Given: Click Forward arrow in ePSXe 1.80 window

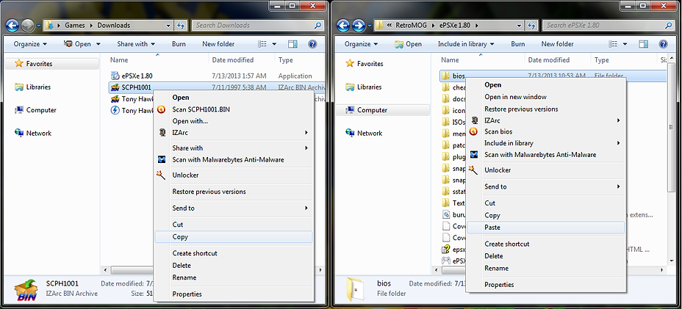Looking at the screenshot, I should (359, 26).
